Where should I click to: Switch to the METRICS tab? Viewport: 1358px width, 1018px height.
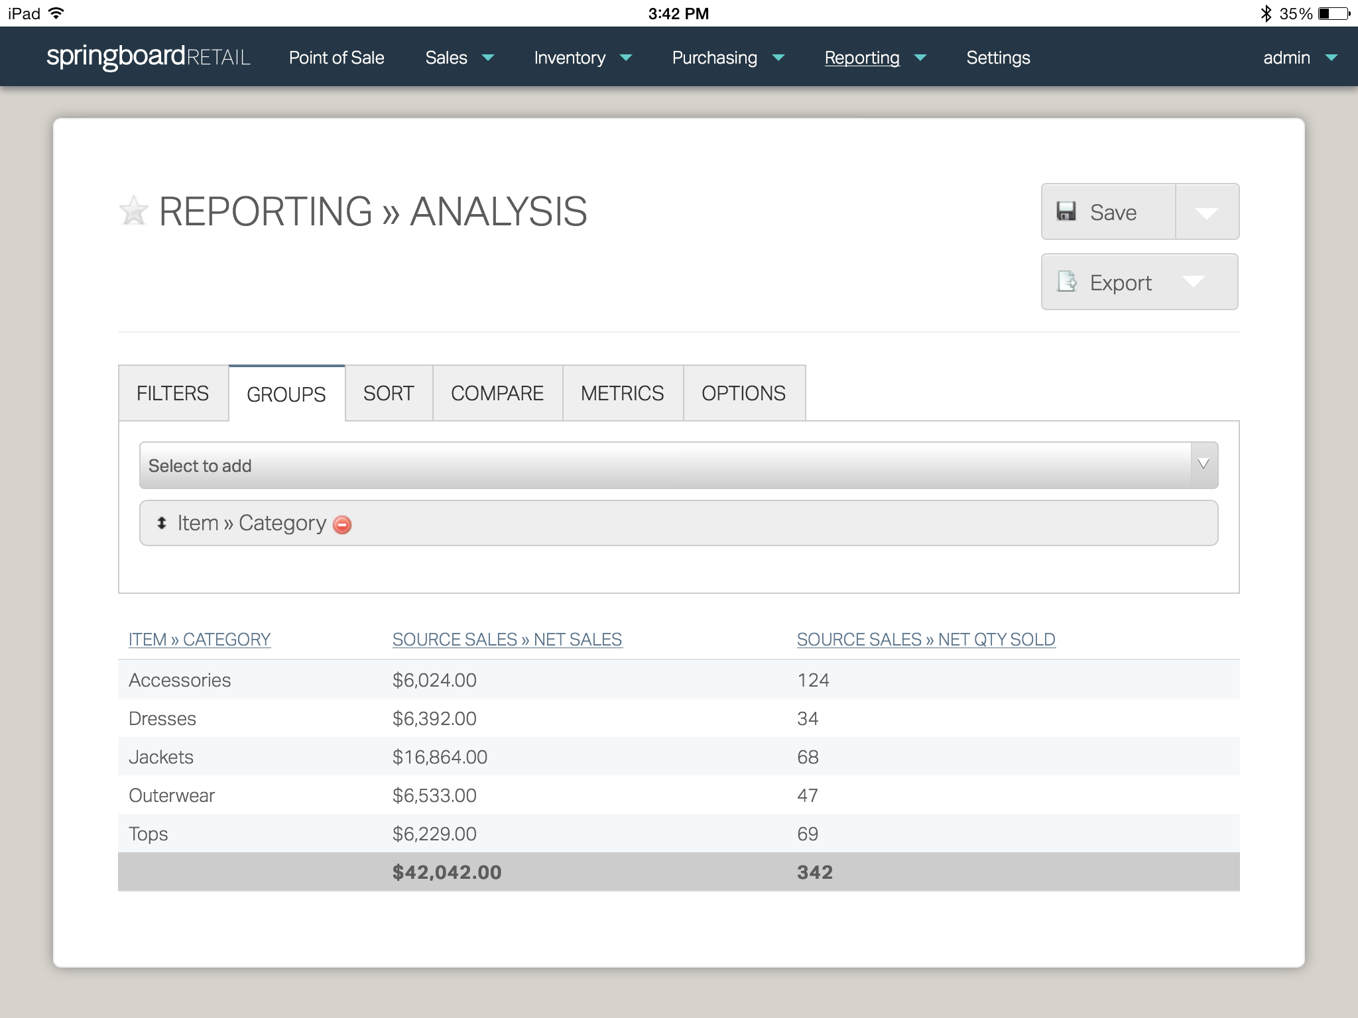(622, 393)
